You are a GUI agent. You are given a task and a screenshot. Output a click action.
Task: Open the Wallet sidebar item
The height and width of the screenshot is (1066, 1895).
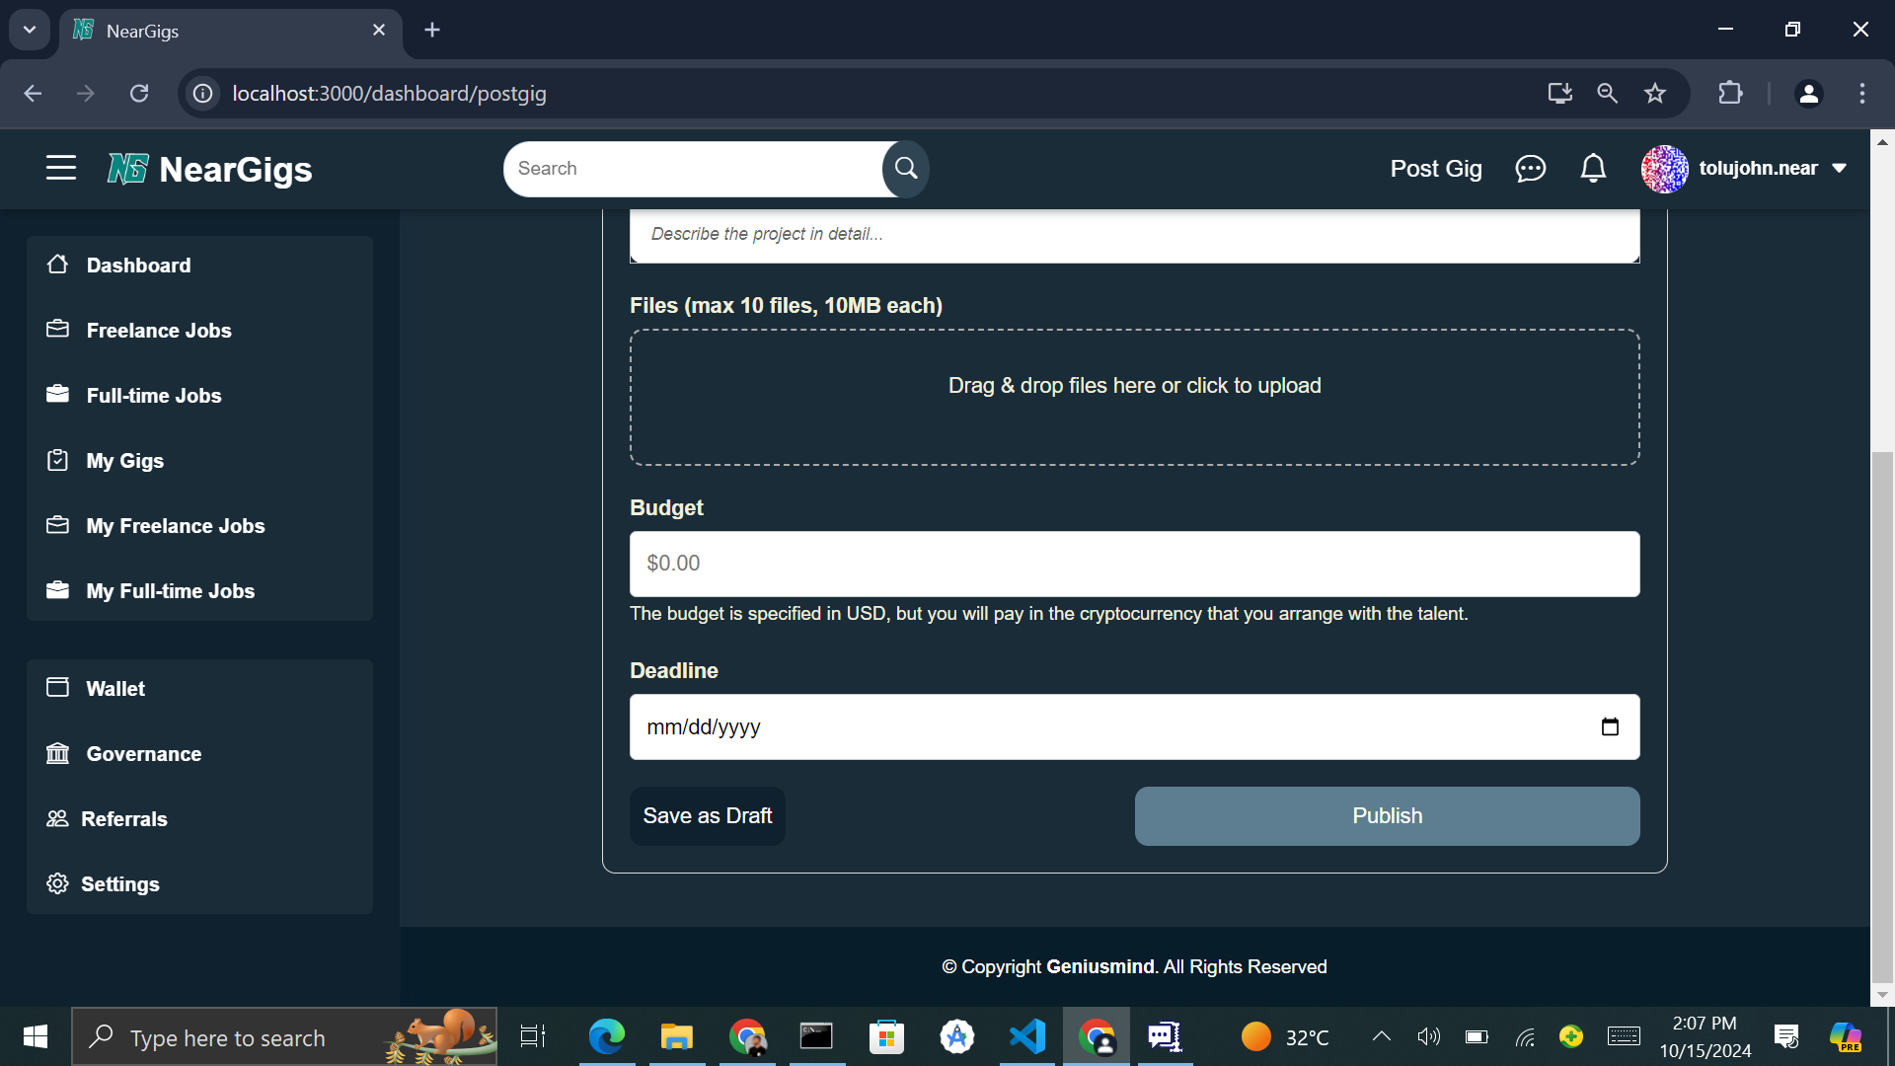(115, 689)
